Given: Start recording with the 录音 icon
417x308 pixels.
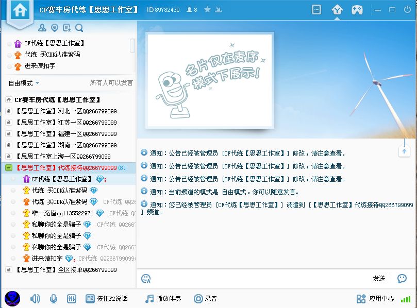Looking at the screenshot, I should [x=198, y=299].
